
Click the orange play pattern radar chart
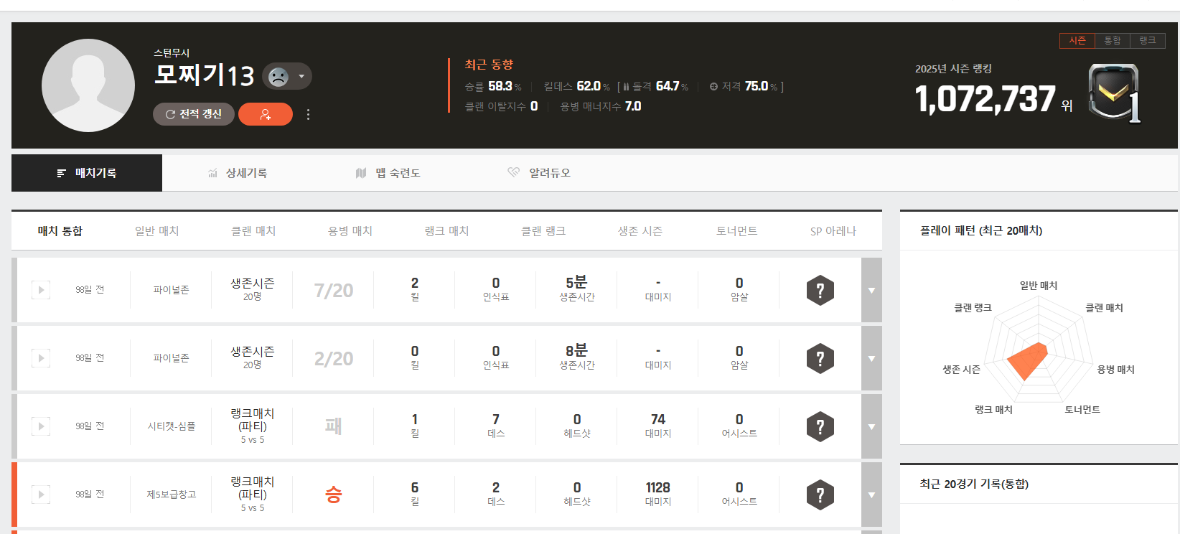click(1029, 359)
